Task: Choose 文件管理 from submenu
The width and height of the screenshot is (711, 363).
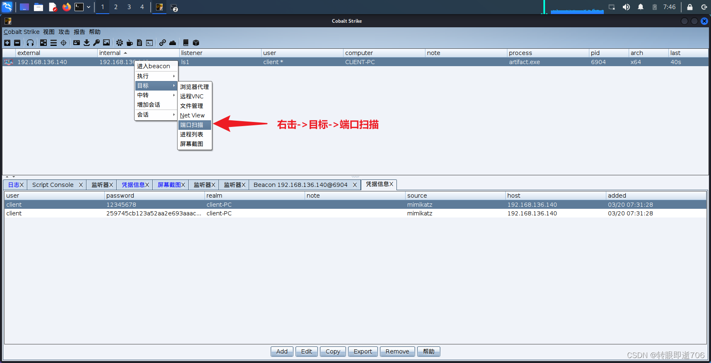Action: tap(195, 106)
